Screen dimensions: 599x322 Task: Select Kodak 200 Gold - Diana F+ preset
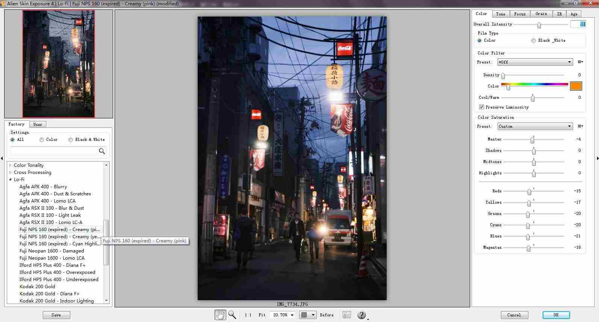point(50,294)
